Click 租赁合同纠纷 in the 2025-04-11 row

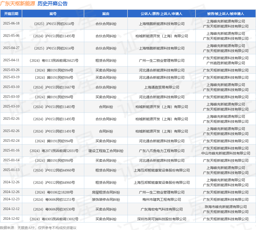[106, 60]
